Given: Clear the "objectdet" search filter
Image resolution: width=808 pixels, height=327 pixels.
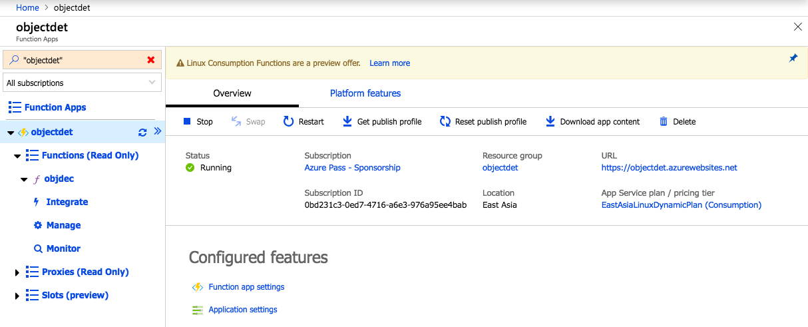Looking at the screenshot, I should 151,60.
